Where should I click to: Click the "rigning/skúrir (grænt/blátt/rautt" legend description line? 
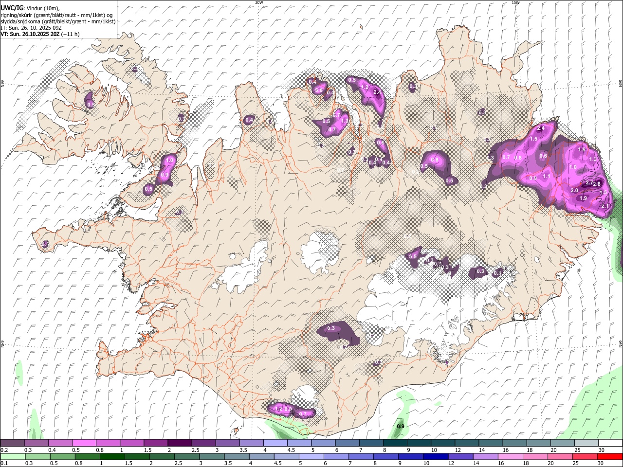click(57, 15)
